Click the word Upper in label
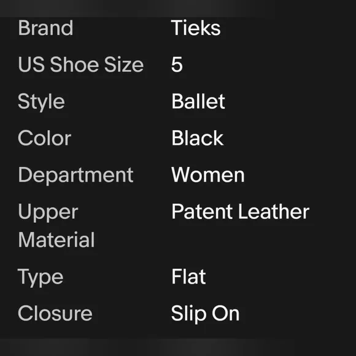Screen dimensions: 356x356 48,212
